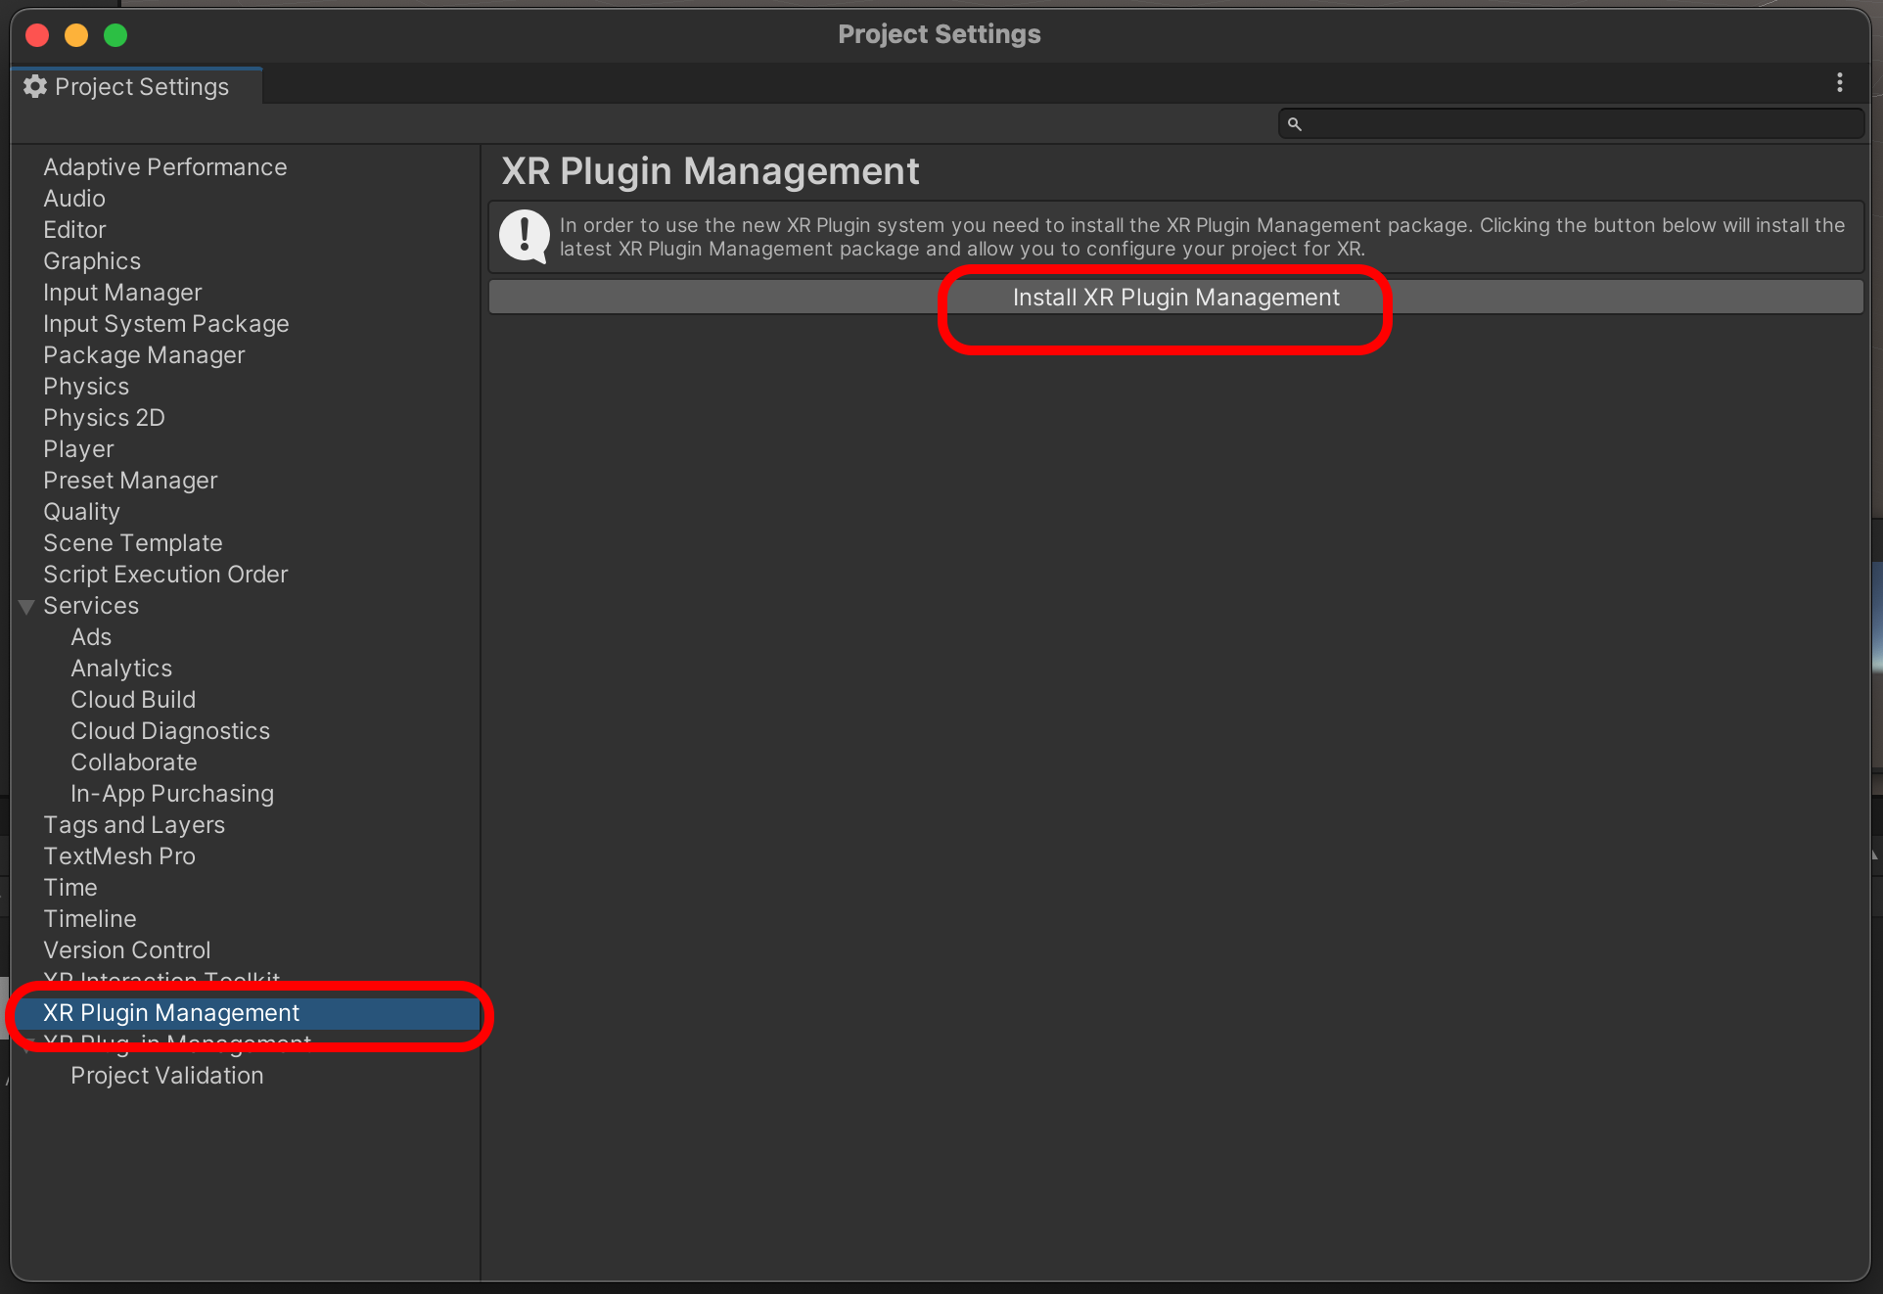
Task: Select the highlighted XR Plugin Management item
Action: pyautogui.click(x=171, y=1013)
